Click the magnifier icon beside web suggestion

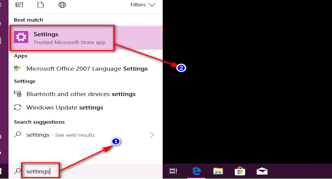(17, 134)
